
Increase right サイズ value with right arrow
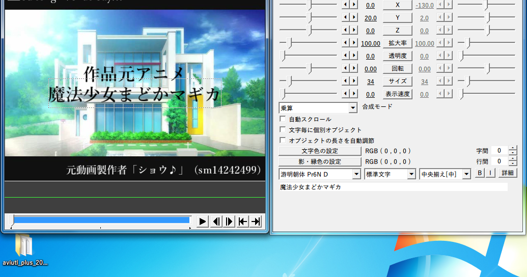pyautogui.click(x=449, y=81)
